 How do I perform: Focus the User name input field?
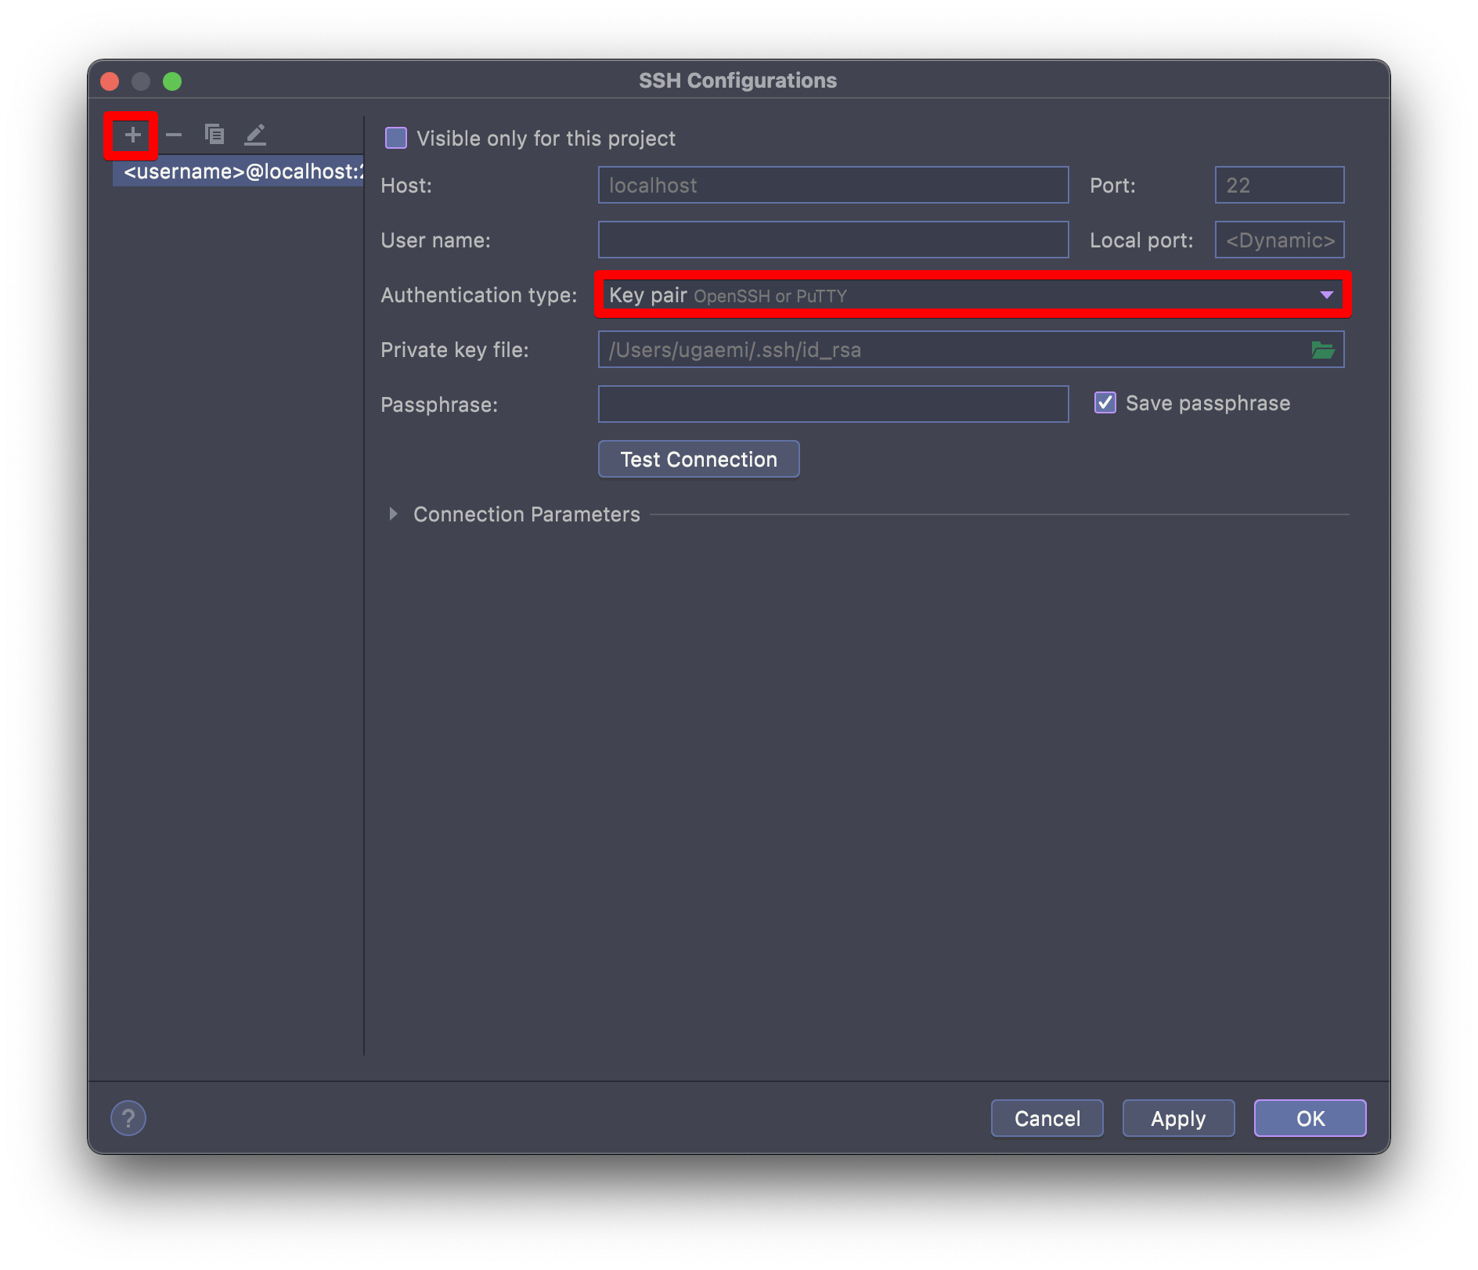(833, 240)
